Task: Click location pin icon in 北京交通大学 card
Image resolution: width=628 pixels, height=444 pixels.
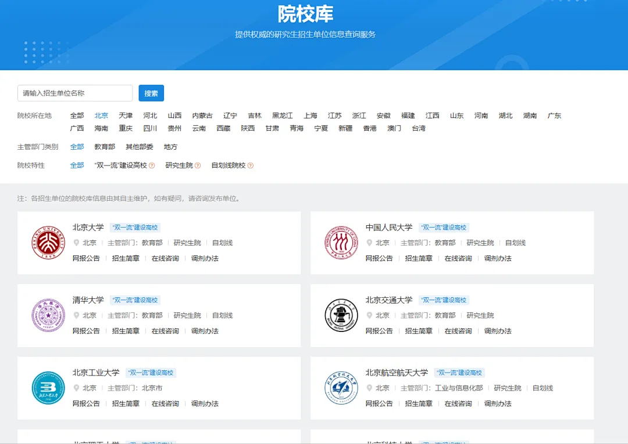Action: coord(369,315)
